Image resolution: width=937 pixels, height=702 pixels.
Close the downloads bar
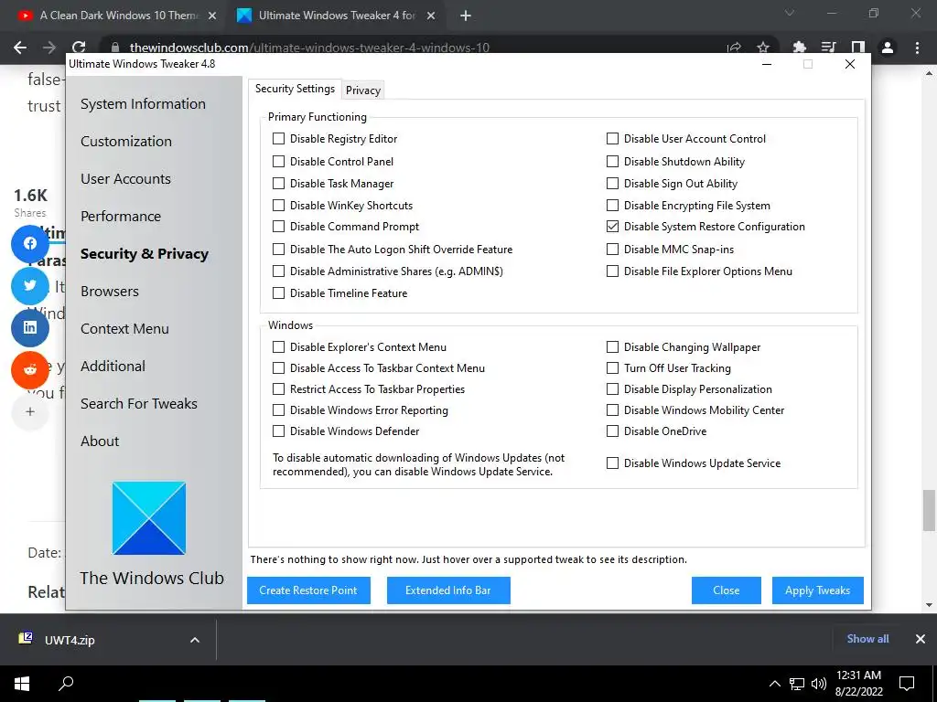coord(921,639)
